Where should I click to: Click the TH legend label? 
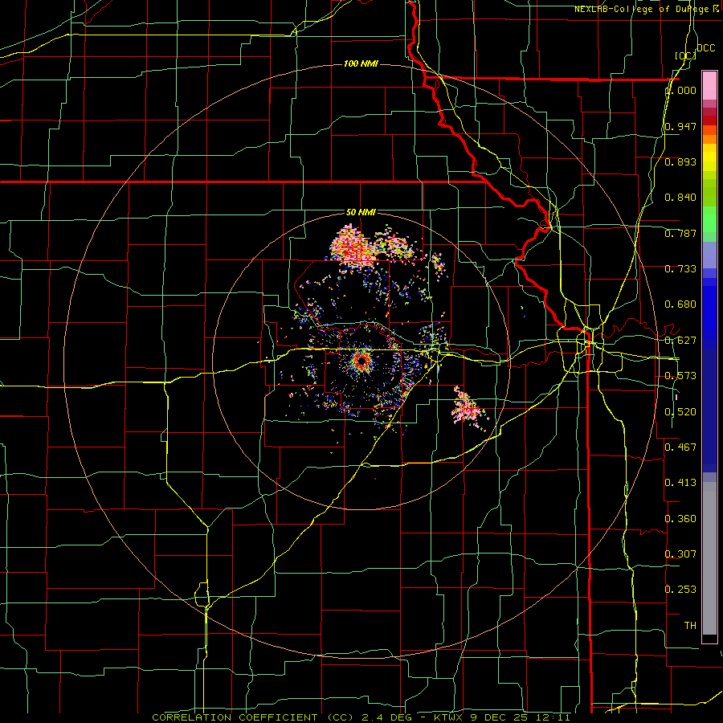[690, 626]
